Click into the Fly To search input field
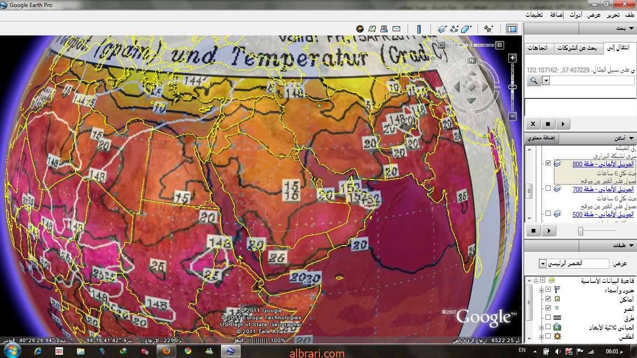The height and width of the screenshot is (358, 637). [592, 81]
